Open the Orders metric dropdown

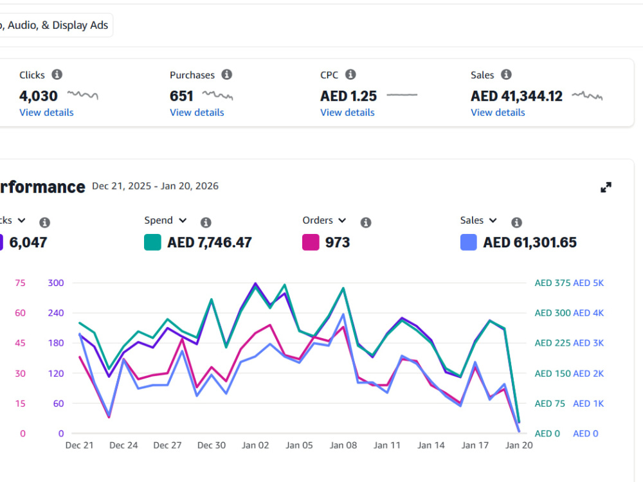(324, 220)
